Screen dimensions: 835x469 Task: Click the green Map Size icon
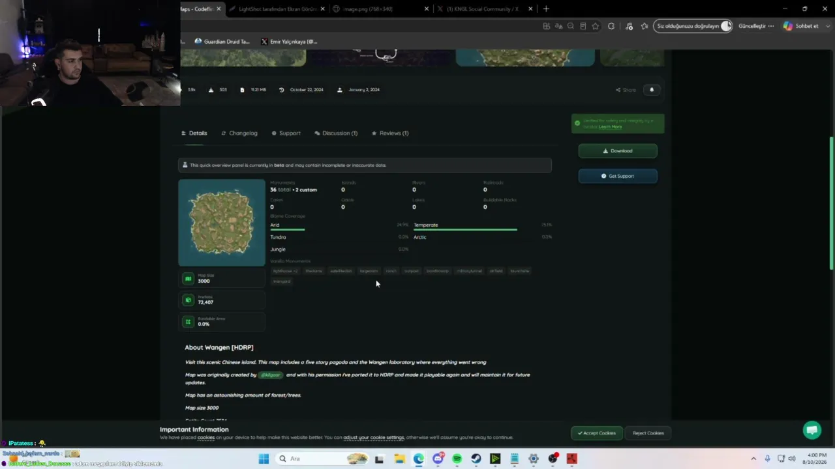tap(189, 279)
